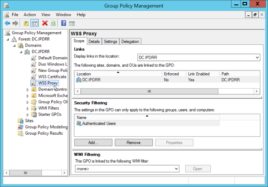Click the Refresh toolbar icon
Viewport: 268px width, 187px height.
point(53,23)
